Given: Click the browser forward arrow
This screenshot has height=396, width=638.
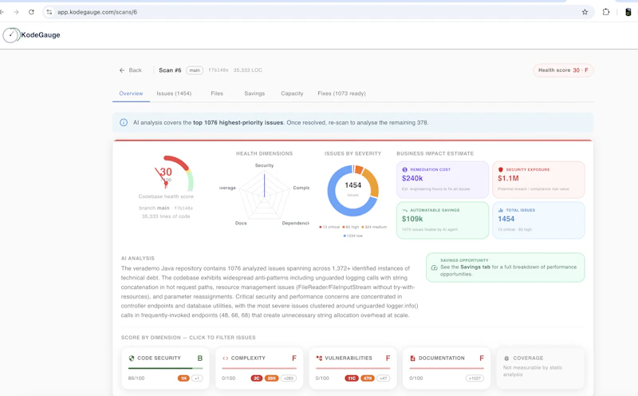Looking at the screenshot, I should (x=16, y=12).
